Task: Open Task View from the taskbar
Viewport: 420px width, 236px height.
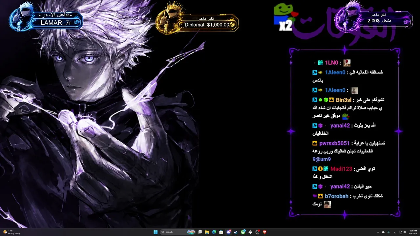Action: (x=200, y=232)
